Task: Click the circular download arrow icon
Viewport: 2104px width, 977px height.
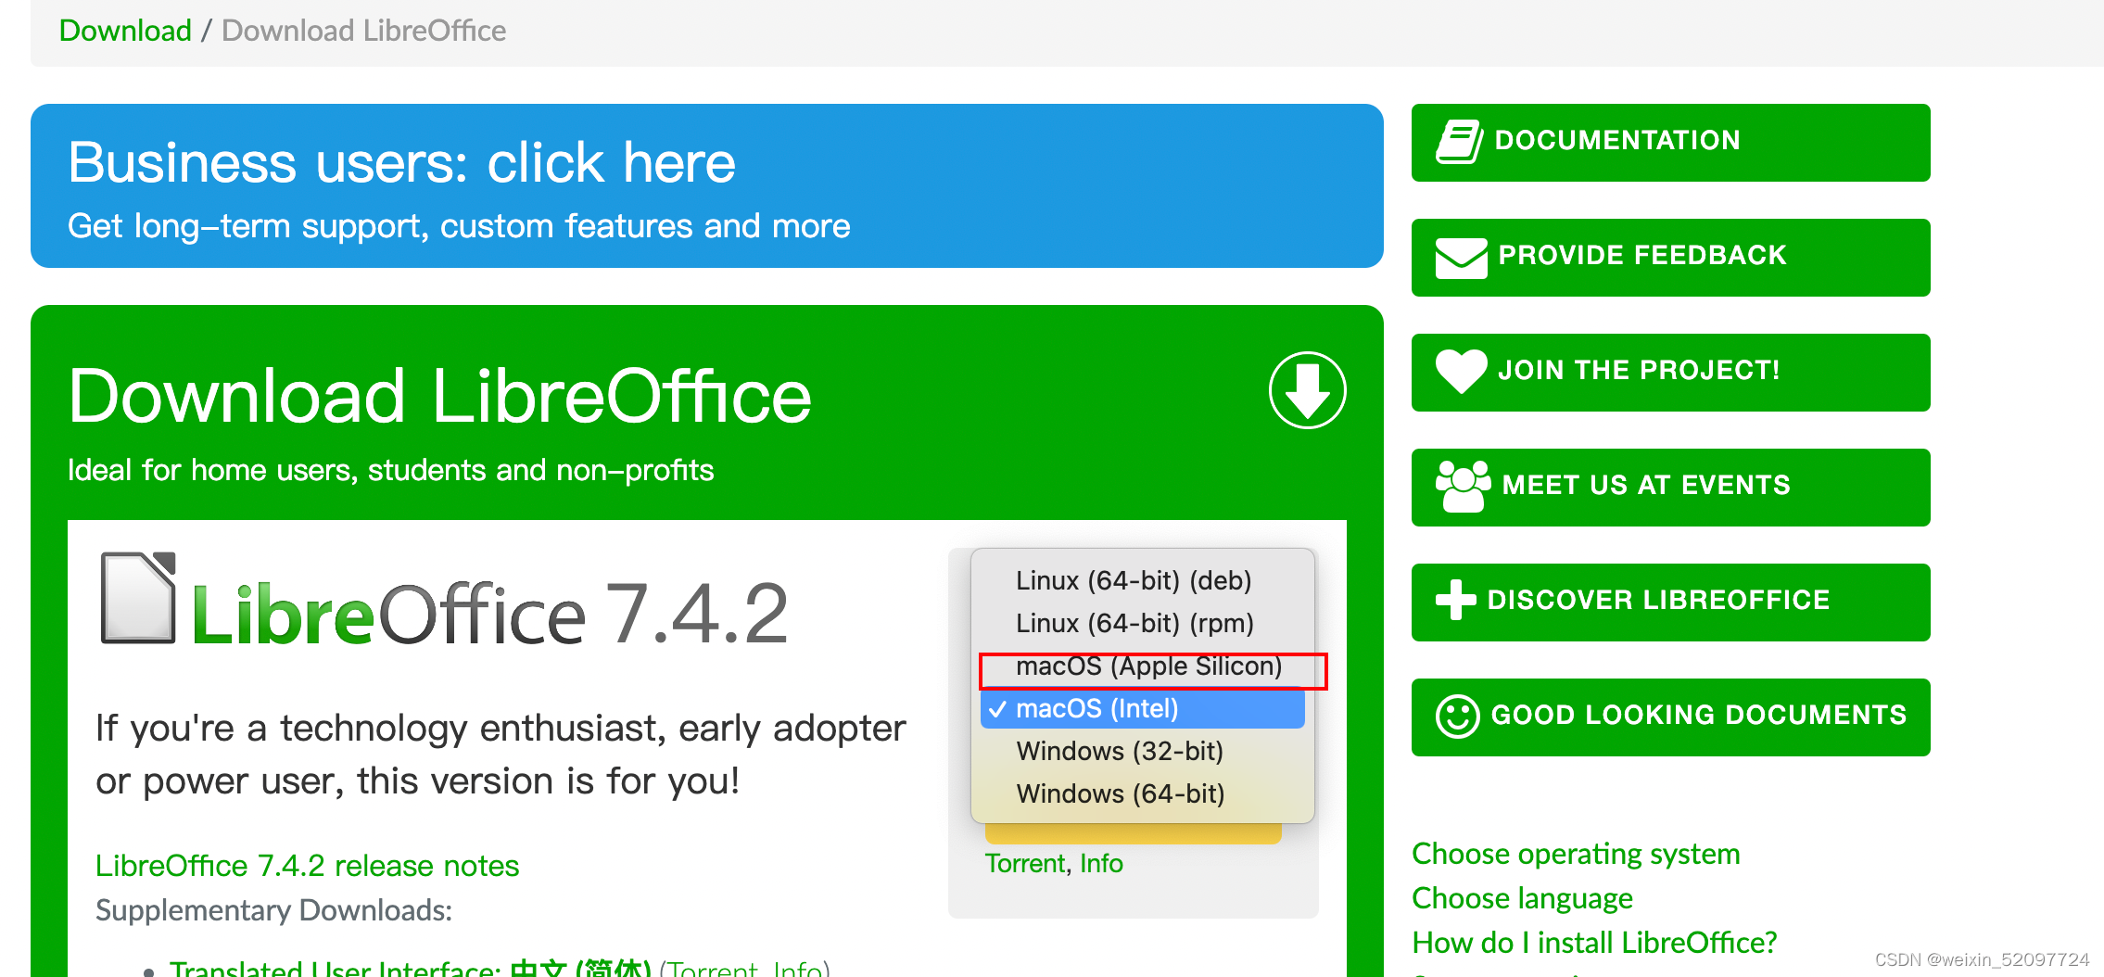Action: (1307, 390)
